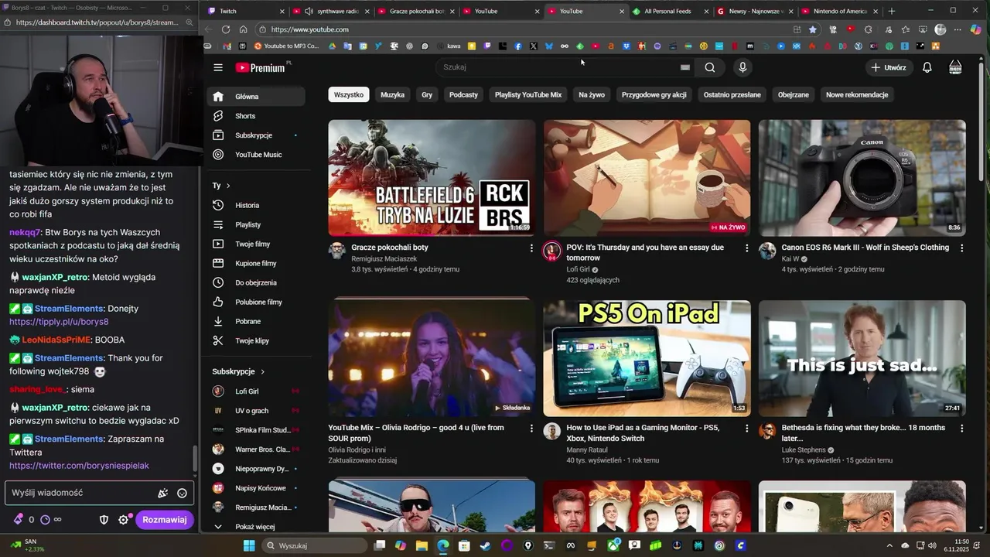Bookmark this page with the star icon

(813, 29)
